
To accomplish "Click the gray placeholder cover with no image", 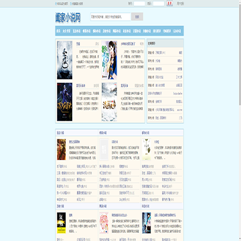I will point(104,149).
